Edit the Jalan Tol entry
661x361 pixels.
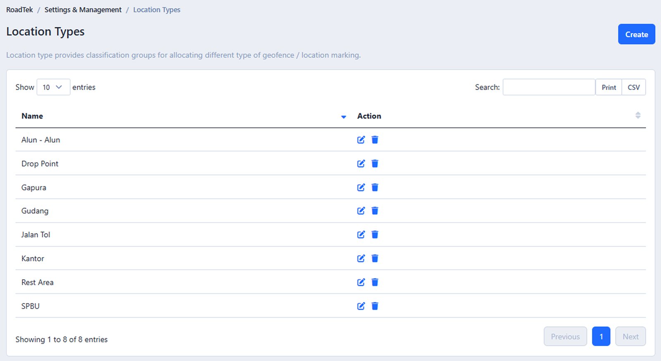coord(361,235)
